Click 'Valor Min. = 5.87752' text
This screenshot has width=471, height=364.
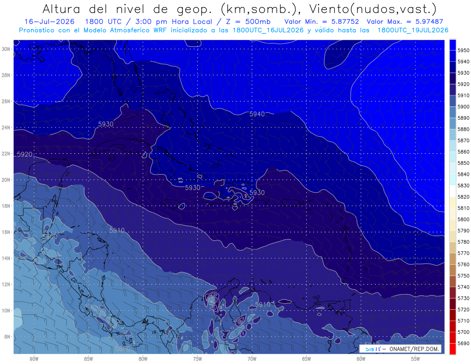321,22
